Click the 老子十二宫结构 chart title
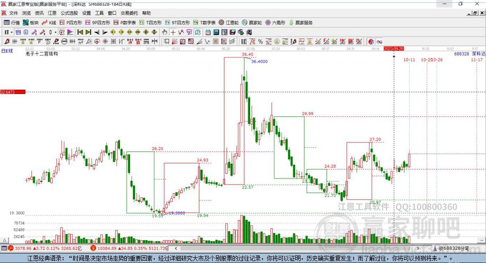Screen dimensions: 486x263 tap(42, 54)
